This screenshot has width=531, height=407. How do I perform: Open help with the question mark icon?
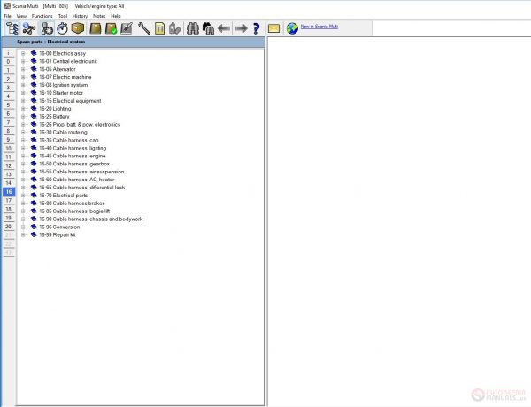point(257,28)
